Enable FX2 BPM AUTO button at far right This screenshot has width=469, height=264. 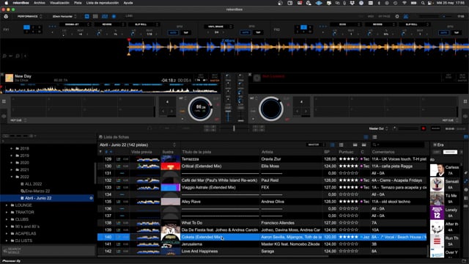coord(444,32)
